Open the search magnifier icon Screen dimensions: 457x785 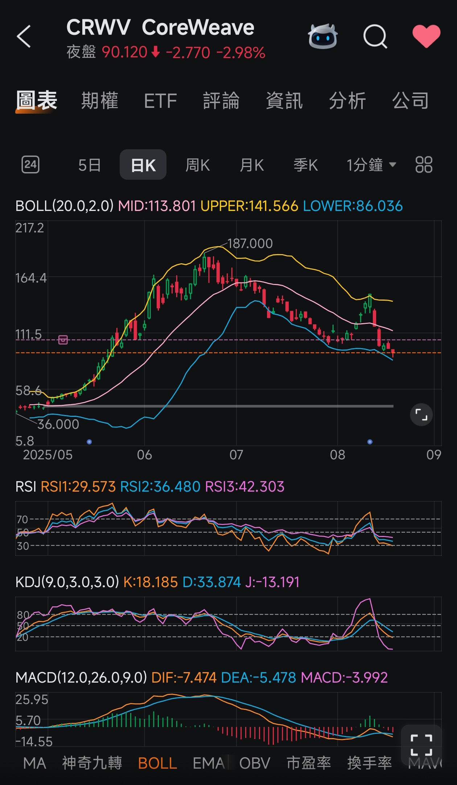coord(375,36)
